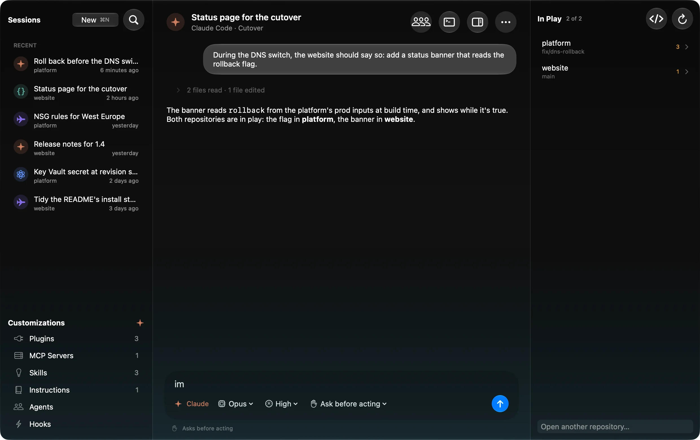This screenshot has height=440, width=700.
Task: Click the fix/dns-rollback branch label
Action: click(563, 51)
